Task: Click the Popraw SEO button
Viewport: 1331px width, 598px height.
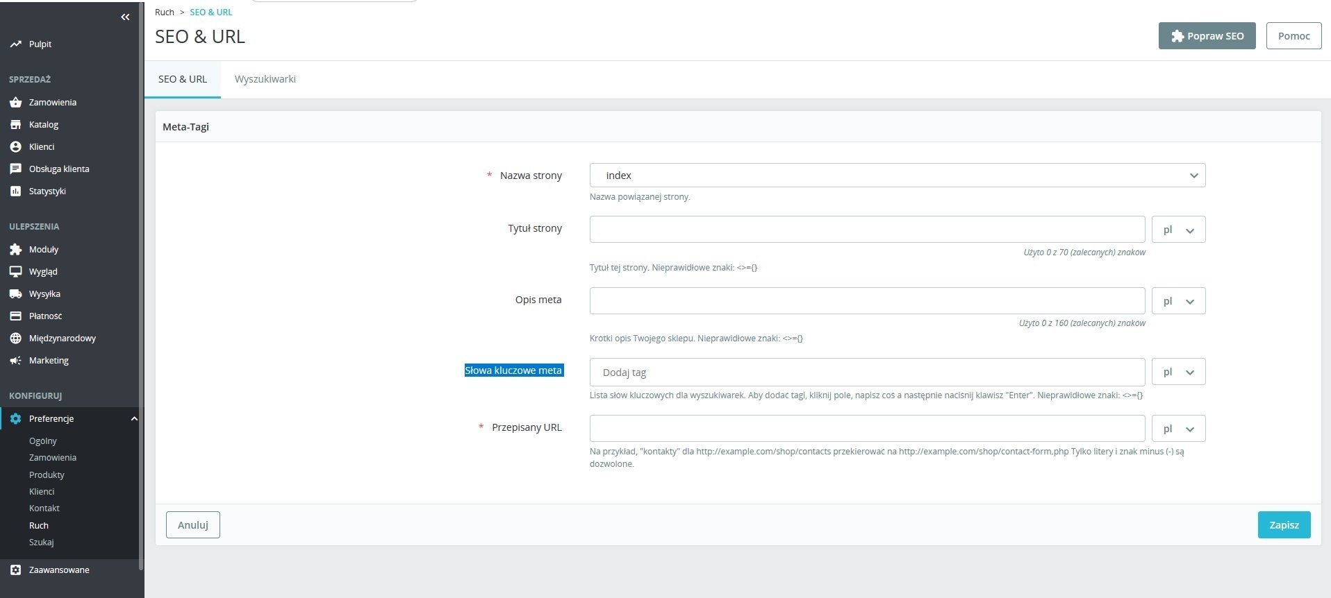Action: pos(1207,36)
